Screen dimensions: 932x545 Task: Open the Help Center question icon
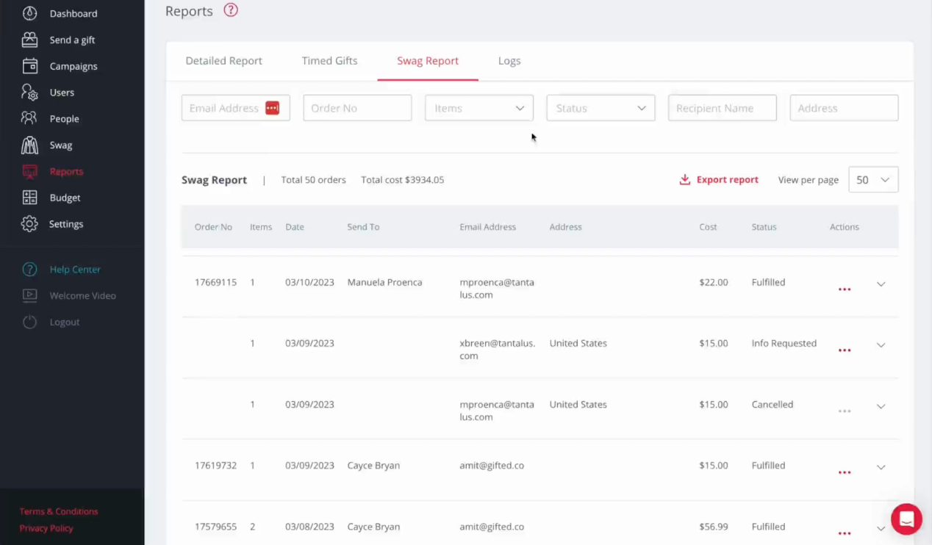point(29,270)
